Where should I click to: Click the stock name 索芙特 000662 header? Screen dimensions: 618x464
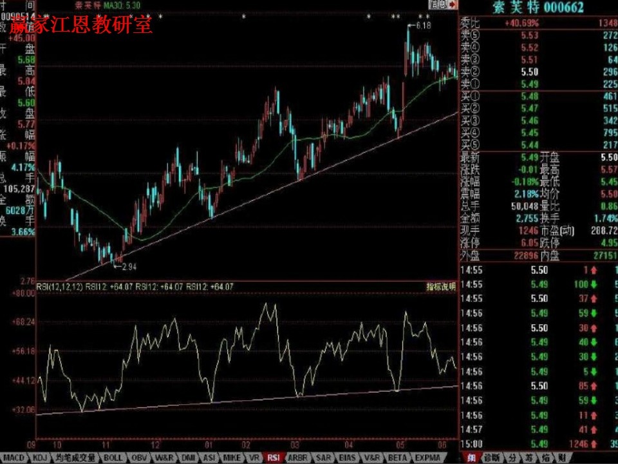point(538,8)
